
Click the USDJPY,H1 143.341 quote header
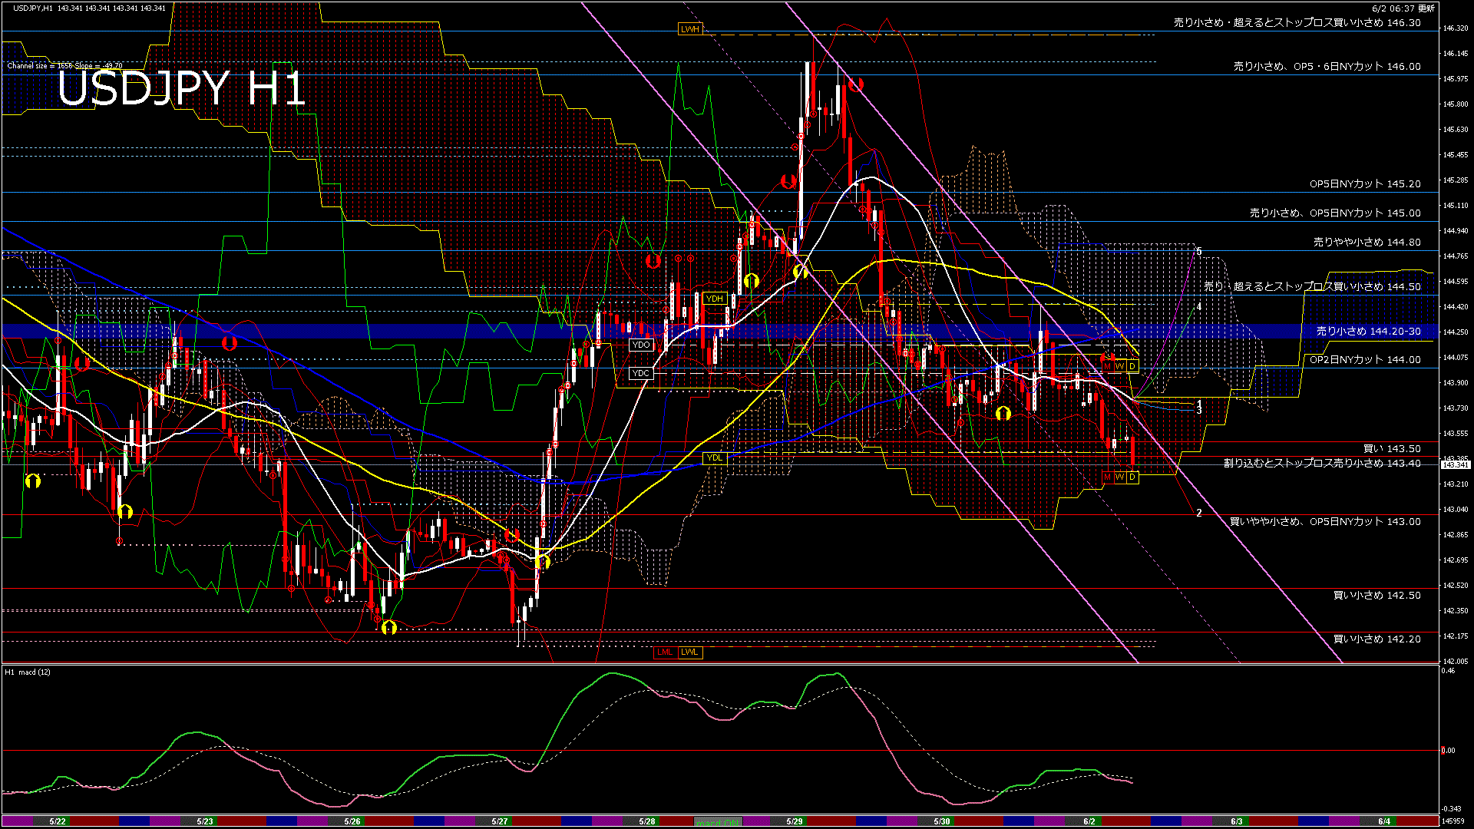pyautogui.click(x=89, y=8)
